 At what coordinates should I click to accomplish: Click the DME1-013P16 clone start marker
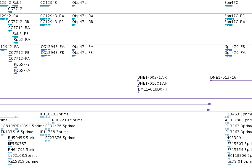211,80
